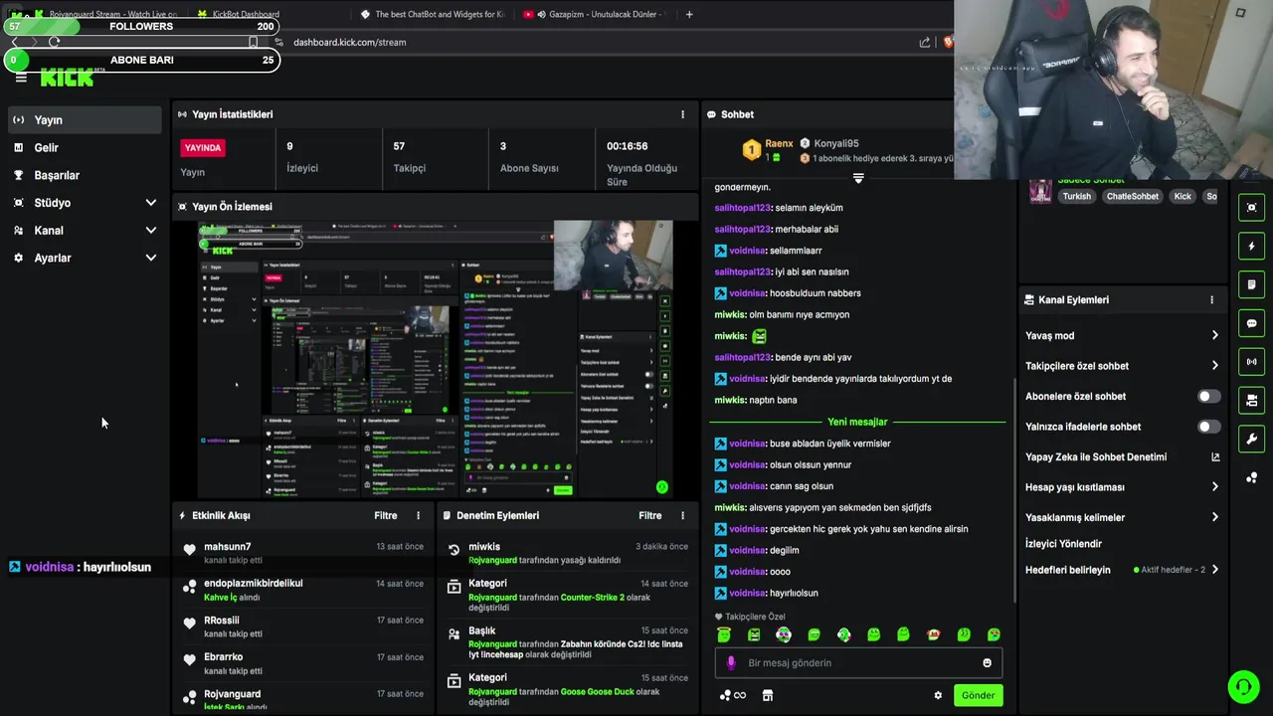Open Filtre in Etkinlik Akışı panel
The height and width of the screenshot is (716, 1273).
386,516
